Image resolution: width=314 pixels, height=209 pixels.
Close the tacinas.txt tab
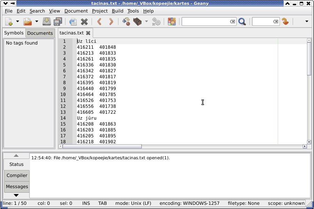pos(88,33)
